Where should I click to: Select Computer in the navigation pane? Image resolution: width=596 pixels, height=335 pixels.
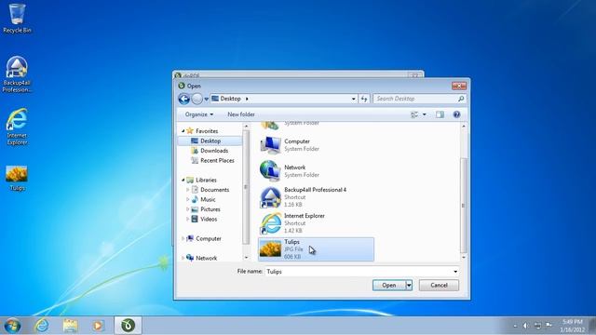tap(209, 238)
